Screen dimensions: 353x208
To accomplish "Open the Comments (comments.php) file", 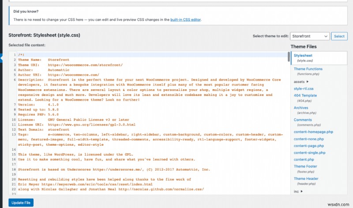I will pyautogui.click(x=303, y=120).
